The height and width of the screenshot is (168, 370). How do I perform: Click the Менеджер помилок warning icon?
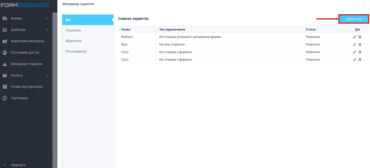tap(5, 64)
